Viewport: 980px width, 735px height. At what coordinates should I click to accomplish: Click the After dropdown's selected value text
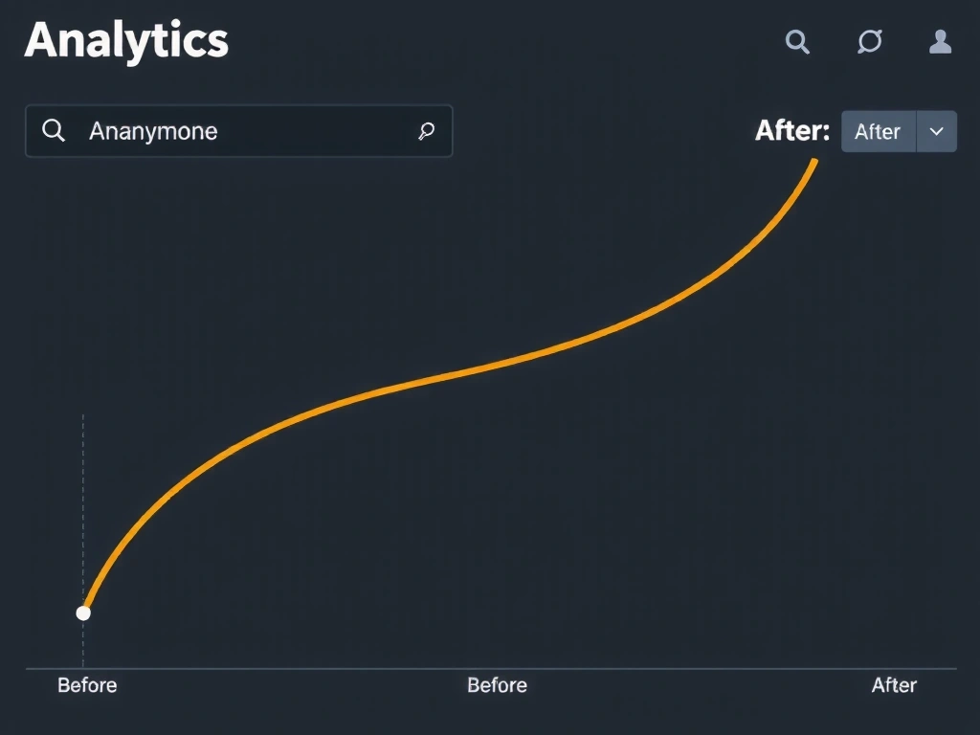tap(878, 131)
